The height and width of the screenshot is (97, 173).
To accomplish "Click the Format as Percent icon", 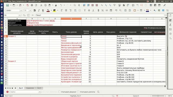I will pyautogui.click(x=102, y=11).
